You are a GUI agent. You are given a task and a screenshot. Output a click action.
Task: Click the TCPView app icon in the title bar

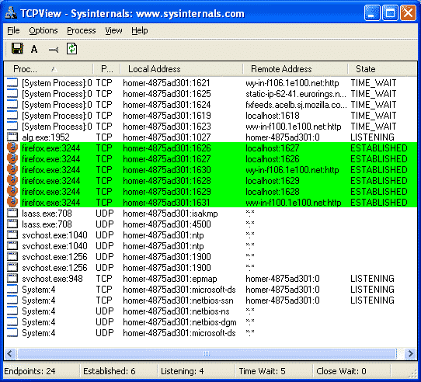point(11,12)
